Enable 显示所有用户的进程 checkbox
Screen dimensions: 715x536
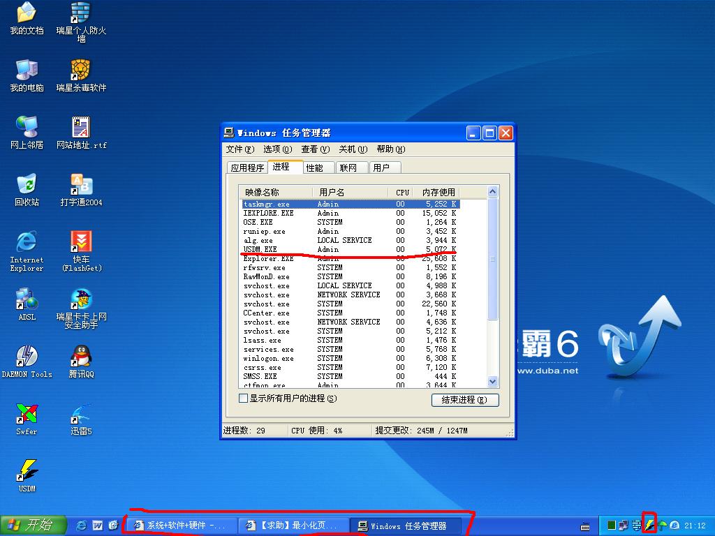244,399
